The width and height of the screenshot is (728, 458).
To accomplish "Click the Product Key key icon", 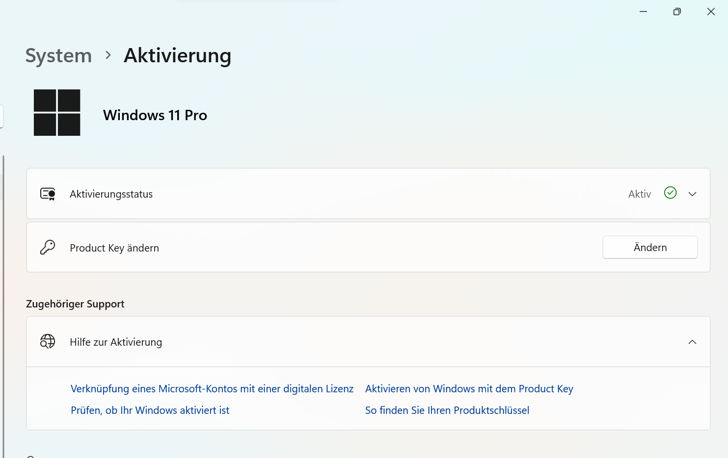I will click(x=48, y=247).
